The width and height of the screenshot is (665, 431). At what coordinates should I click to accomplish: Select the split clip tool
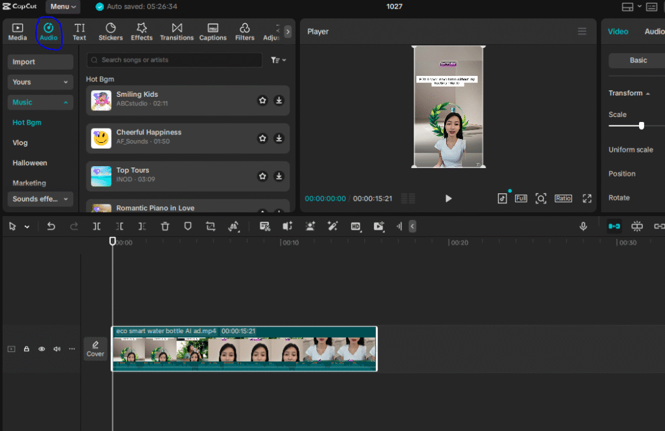point(97,227)
